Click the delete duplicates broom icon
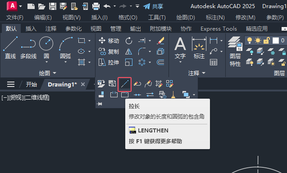Image resolution: width=287 pixels, height=173 pixels. [173, 95]
